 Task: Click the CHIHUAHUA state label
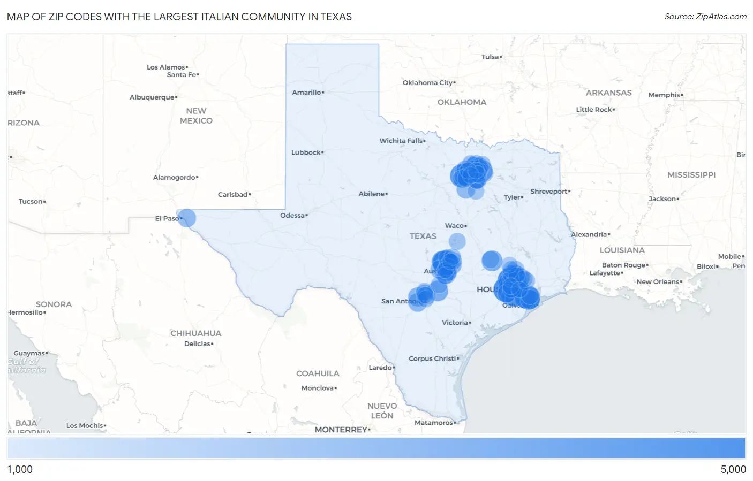click(195, 333)
